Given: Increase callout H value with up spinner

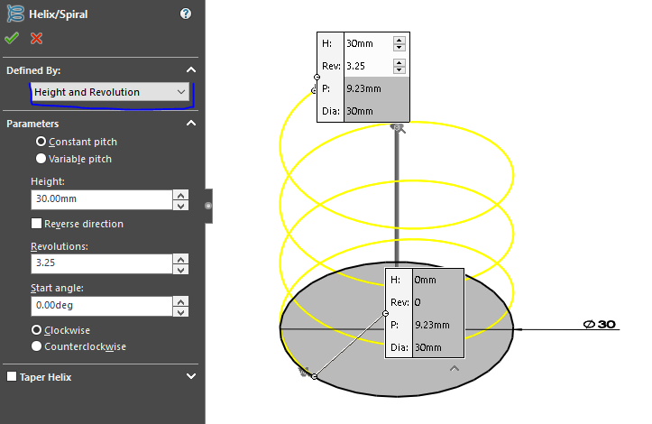Looking at the screenshot, I should [x=399, y=40].
